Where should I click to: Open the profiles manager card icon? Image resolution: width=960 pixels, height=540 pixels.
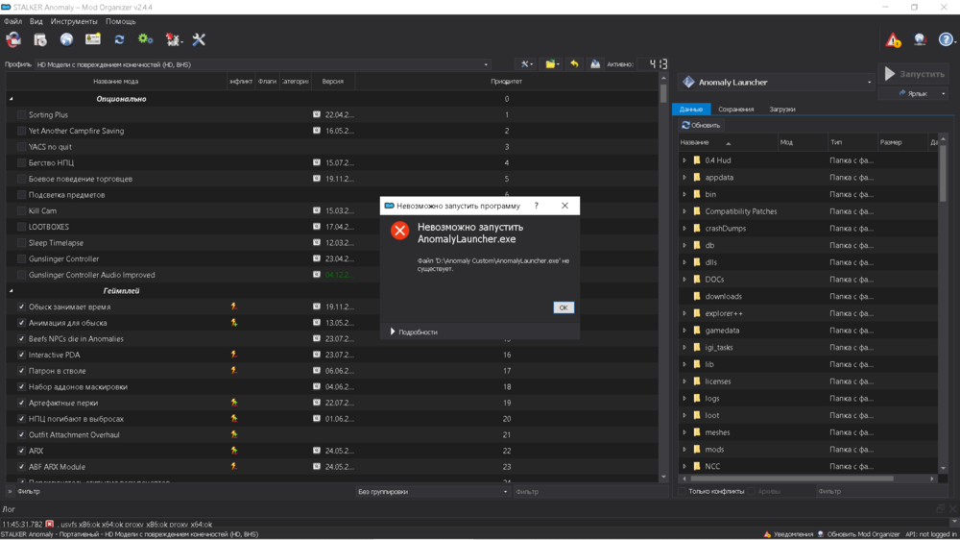[93, 39]
